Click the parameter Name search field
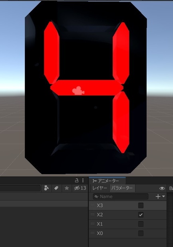The image size is (173, 247). pyautogui.click(x=121, y=196)
